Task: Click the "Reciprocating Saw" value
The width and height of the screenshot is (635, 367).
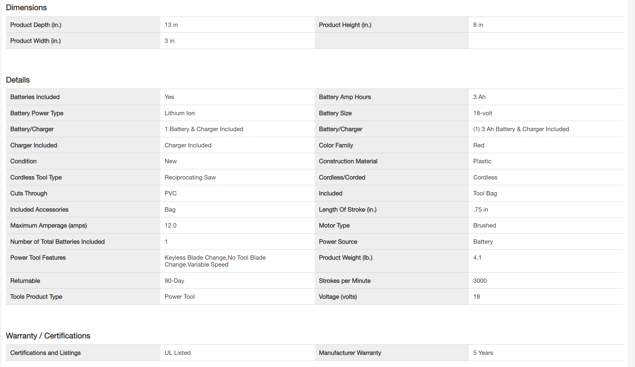Action: point(190,177)
